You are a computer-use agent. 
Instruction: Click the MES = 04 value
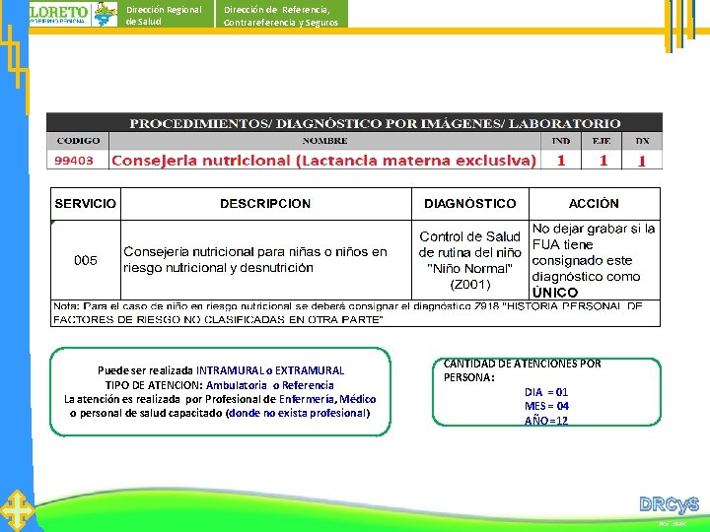546,406
